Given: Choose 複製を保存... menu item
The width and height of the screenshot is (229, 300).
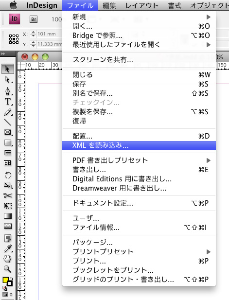Looking at the screenshot, I should click(139, 112).
